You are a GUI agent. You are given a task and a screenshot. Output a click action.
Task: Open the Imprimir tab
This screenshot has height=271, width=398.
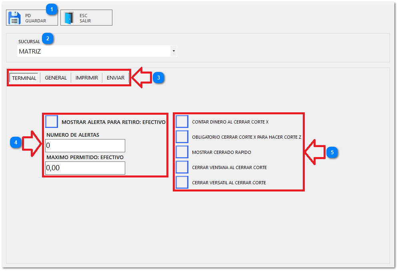coord(87,78)
